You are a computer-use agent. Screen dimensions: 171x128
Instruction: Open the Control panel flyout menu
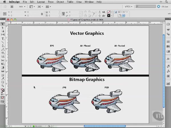[169, 14]
